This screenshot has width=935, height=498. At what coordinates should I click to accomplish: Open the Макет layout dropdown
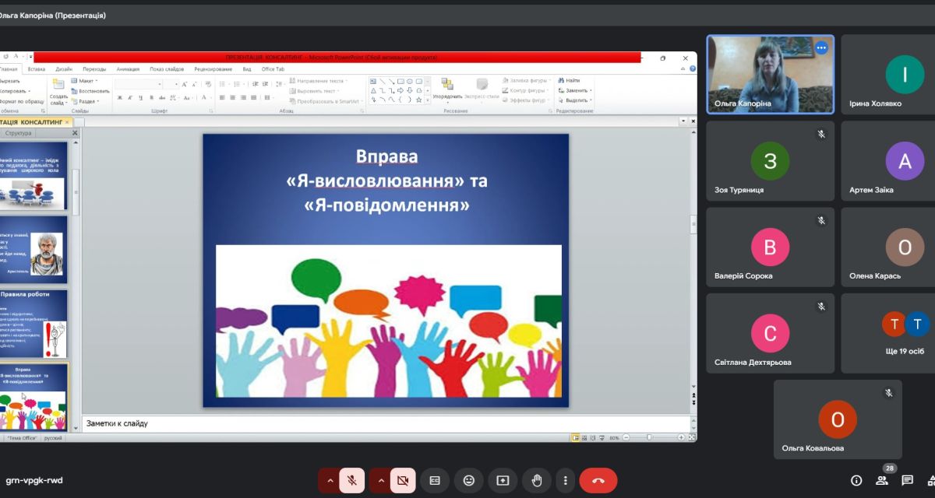[x=86, y=81]
